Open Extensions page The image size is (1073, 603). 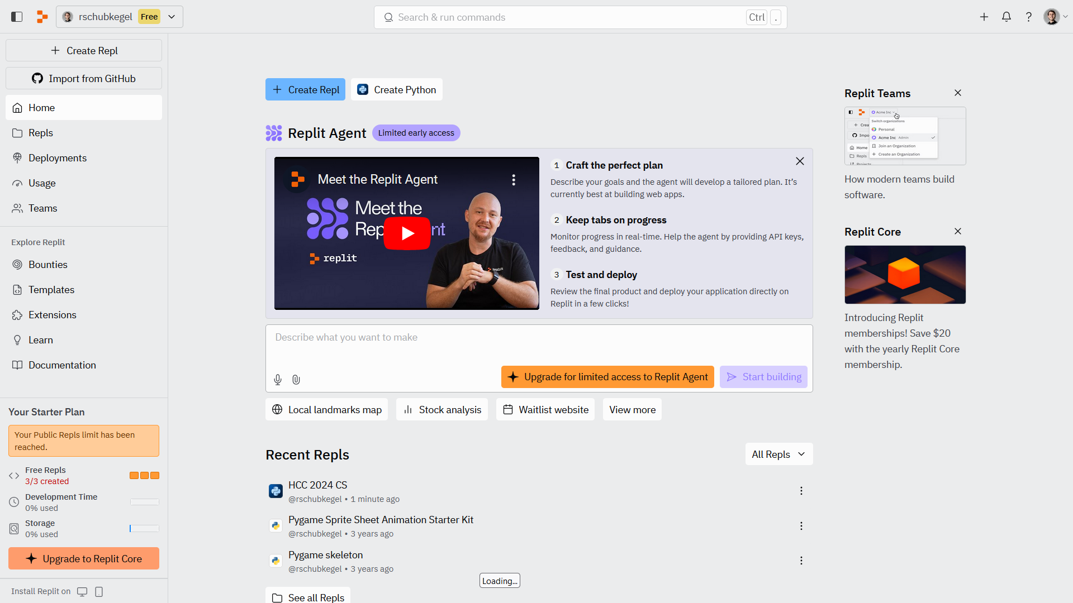[x=84, y=315]
